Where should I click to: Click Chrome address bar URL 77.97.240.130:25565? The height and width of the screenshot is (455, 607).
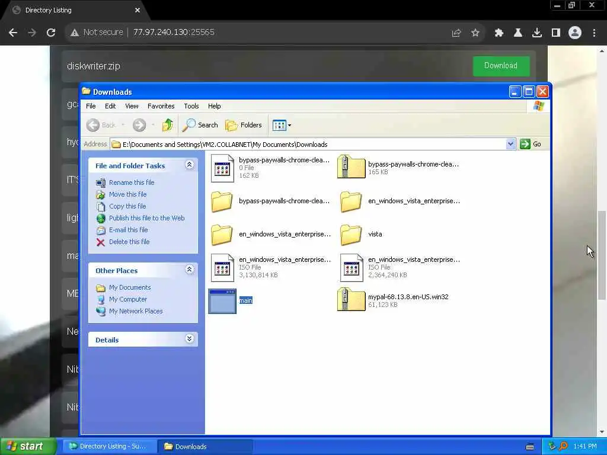pyautogui.click(x=174, y=32)
